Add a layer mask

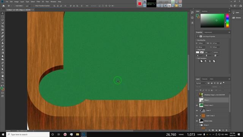213,130
